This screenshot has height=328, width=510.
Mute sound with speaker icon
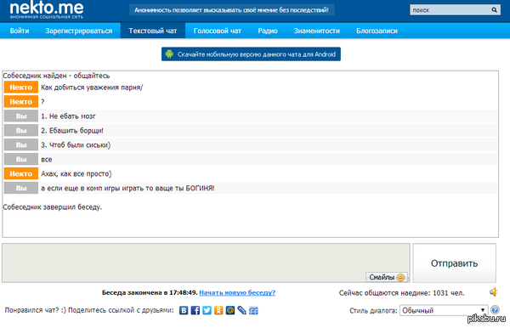tap(494, 292)
